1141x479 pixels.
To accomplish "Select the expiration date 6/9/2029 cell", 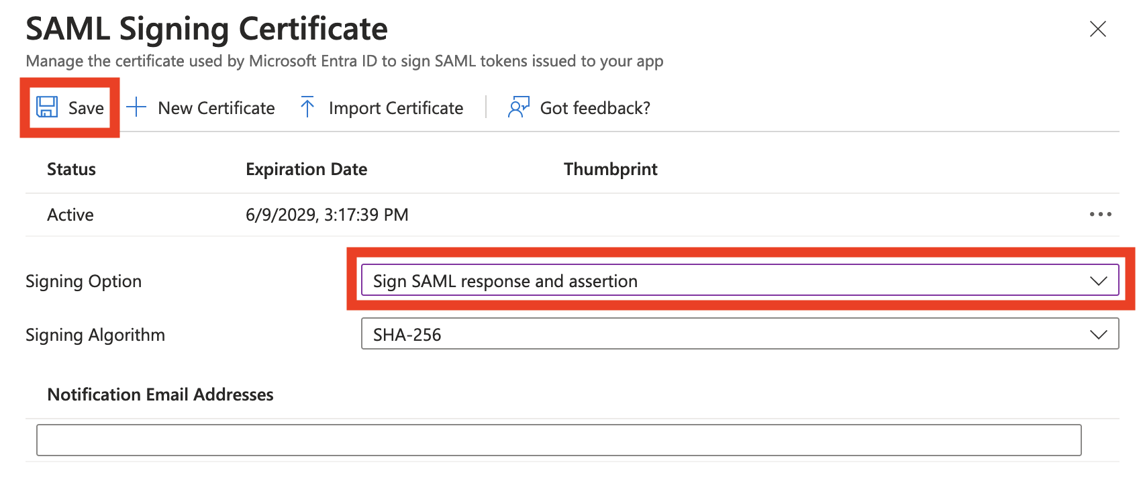I will (x=327, y=215).
